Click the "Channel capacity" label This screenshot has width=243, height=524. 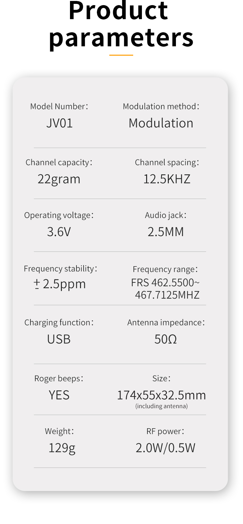[59, 162]
